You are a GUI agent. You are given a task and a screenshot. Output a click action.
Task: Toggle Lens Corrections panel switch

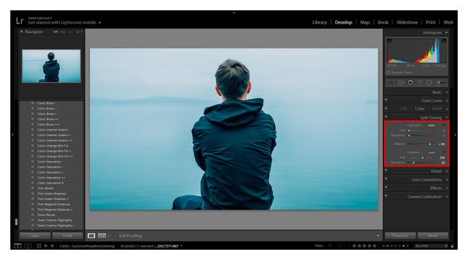pos(386,179)
